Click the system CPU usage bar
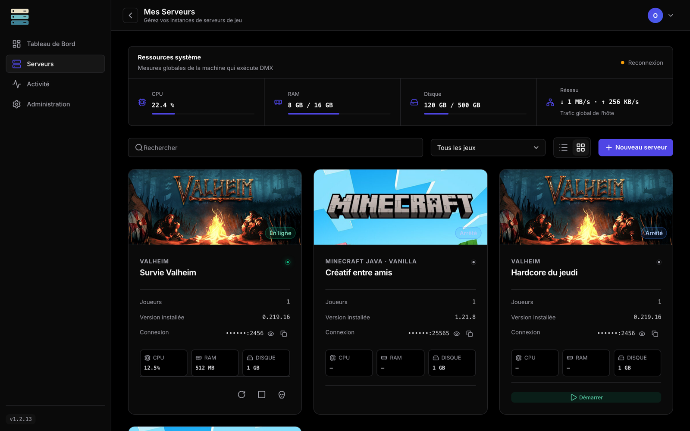Viewport: 690px width, 431px height. [203, 114]
